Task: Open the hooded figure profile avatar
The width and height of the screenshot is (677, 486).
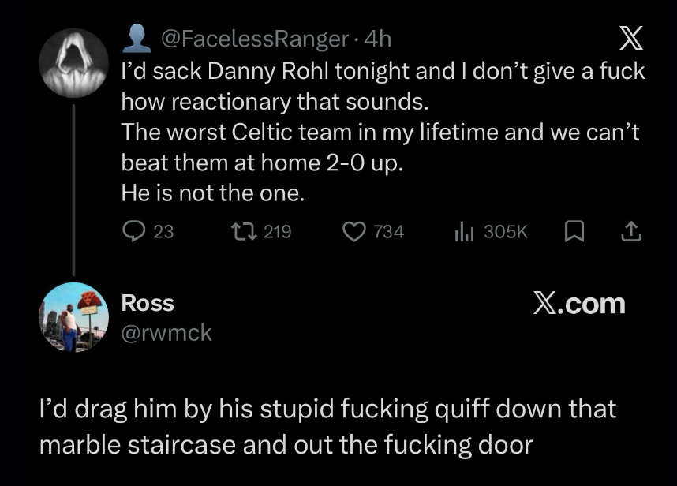Action: coord(74,62)
